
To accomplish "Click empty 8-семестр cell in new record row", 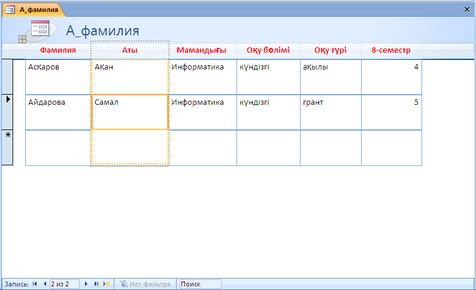I will (x=392, y=148).
